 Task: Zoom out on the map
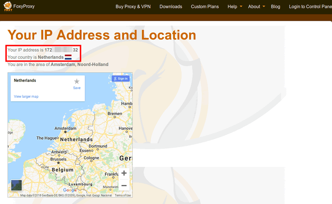[124, 185]
